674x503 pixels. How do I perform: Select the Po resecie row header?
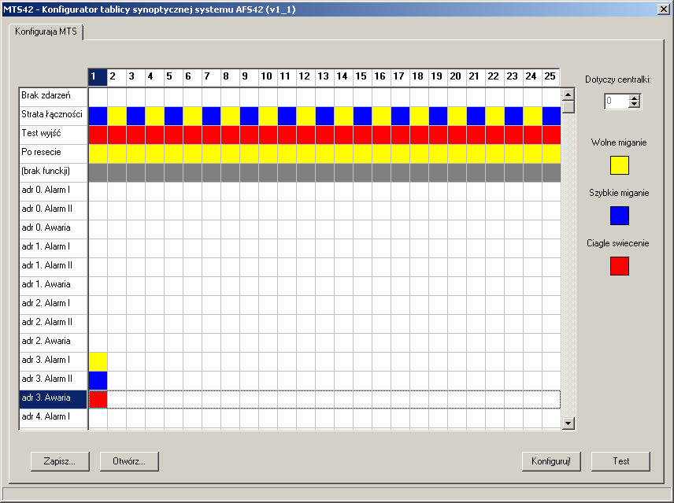point(54,153)
